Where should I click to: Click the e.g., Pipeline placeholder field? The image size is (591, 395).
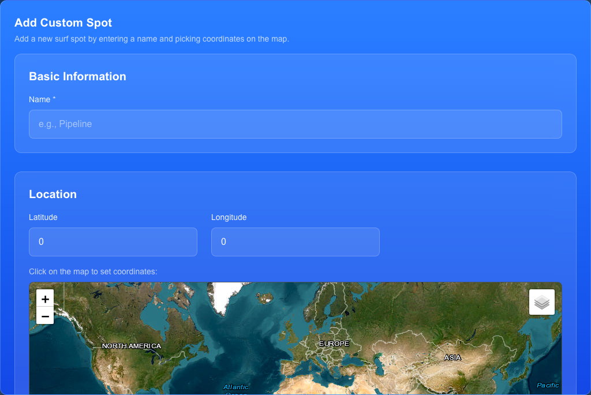click(295, 124)
